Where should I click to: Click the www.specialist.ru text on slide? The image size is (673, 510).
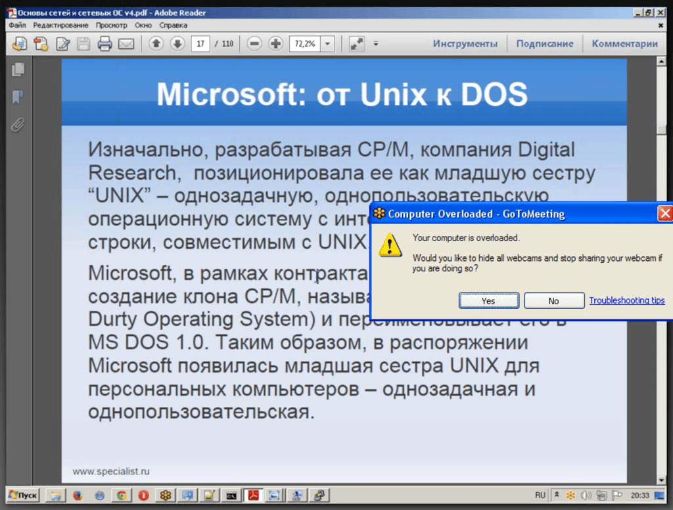point(111,471)
